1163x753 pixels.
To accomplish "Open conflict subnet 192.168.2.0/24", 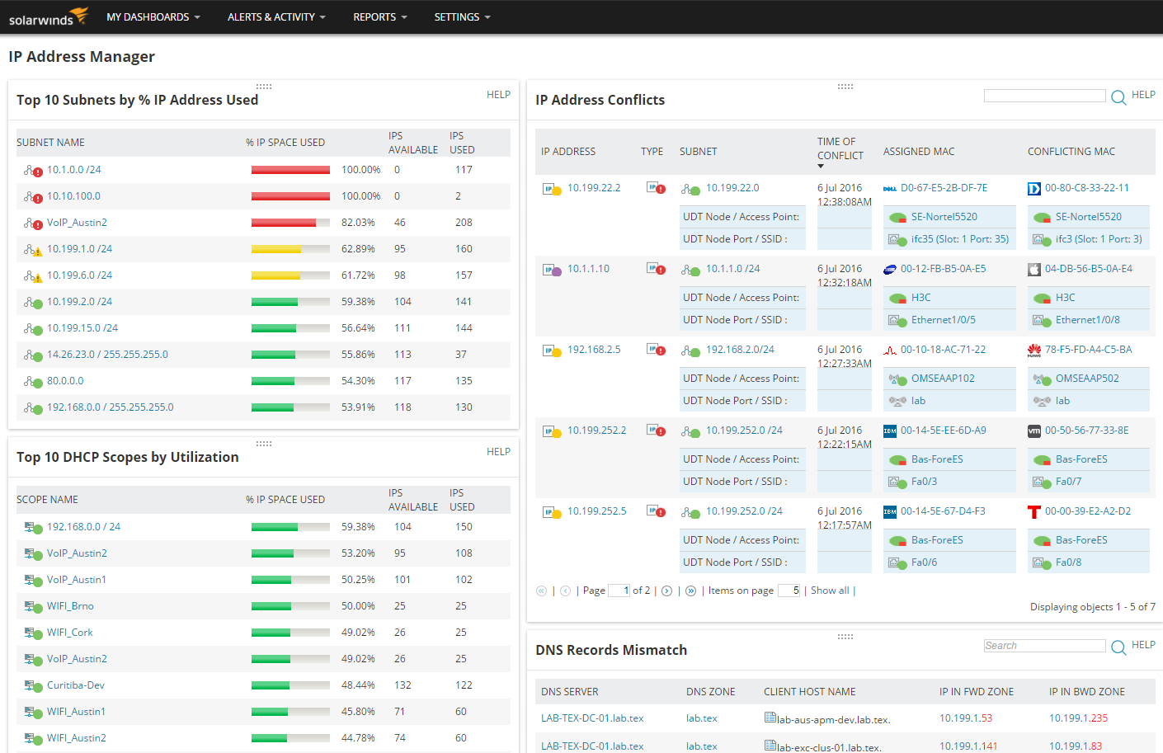I will coord(740,350).
